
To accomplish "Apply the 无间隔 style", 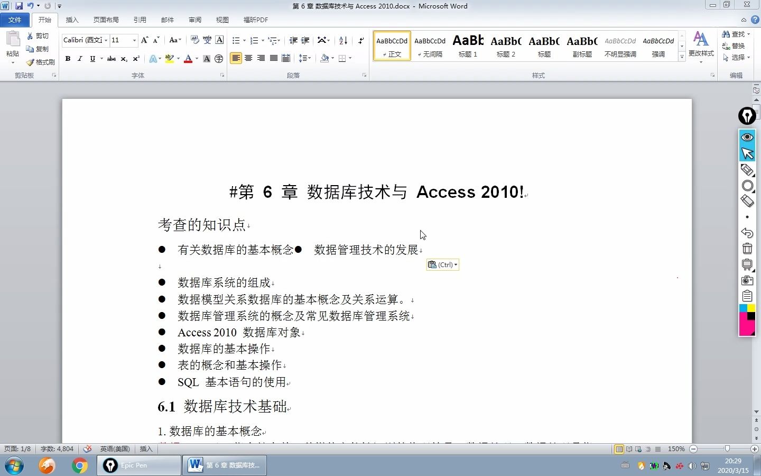I will pyautogui.click(x=430, y=46).
